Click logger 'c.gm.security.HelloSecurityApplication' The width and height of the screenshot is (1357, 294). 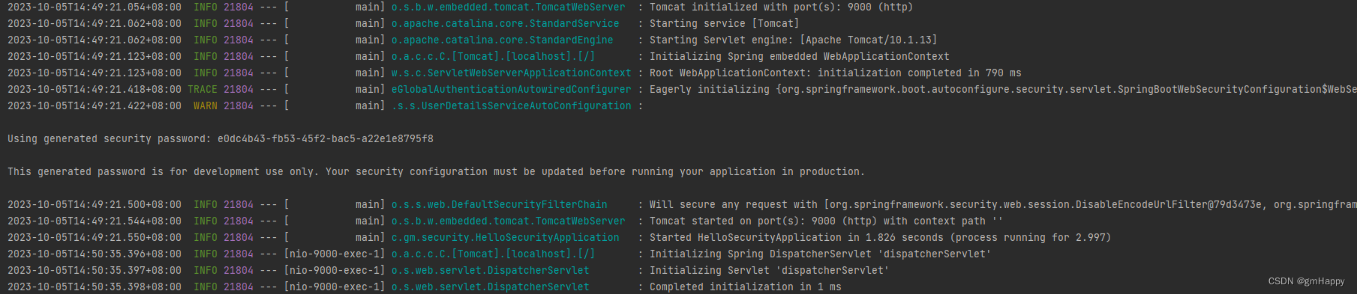pos(506,238)
